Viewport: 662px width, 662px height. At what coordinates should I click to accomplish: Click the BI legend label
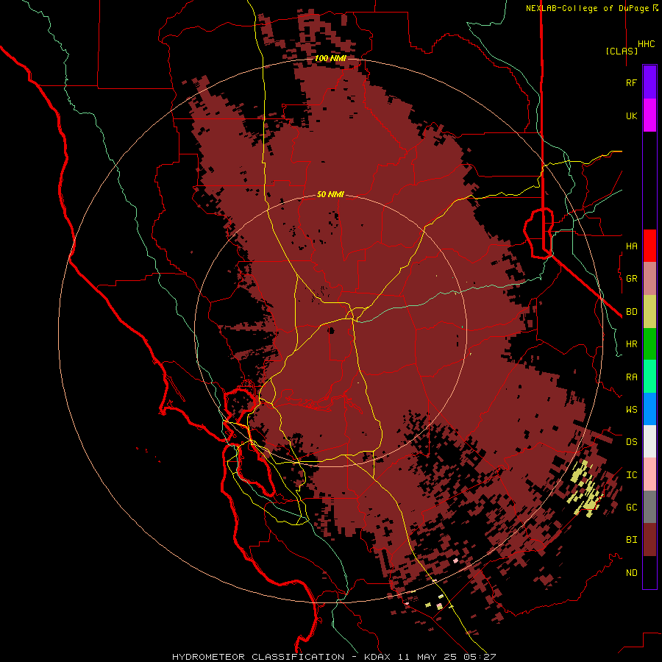(x=631, y=540)
